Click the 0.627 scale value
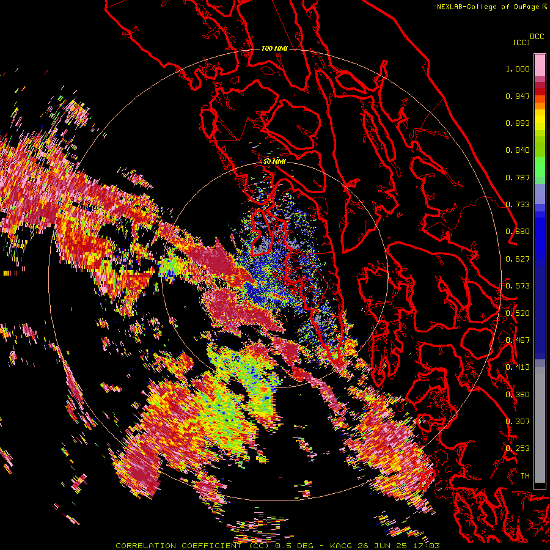550x550 pixels. pyautogui.click(x=518, y=259)
